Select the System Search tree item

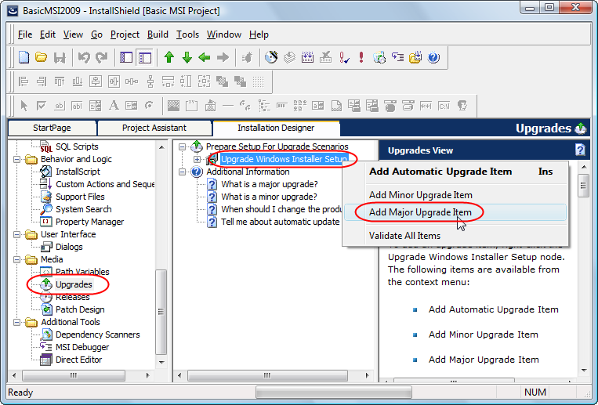click(83, 209)
